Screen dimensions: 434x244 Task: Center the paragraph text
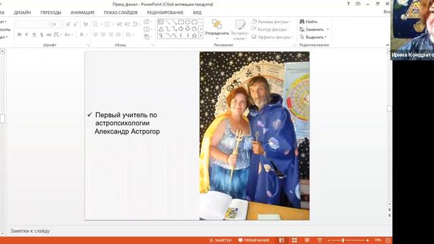[x=103, y=35]
